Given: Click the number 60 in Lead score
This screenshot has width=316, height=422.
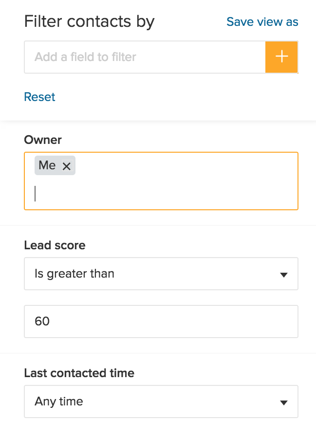Looking at the screenshot, I should pyautogui.click(x=42, y=321).
